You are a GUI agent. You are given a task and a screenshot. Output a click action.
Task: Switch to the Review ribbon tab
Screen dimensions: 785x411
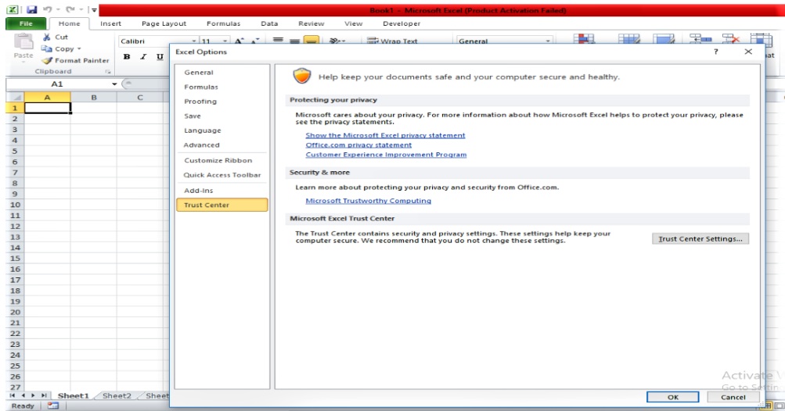click(311, 23)
